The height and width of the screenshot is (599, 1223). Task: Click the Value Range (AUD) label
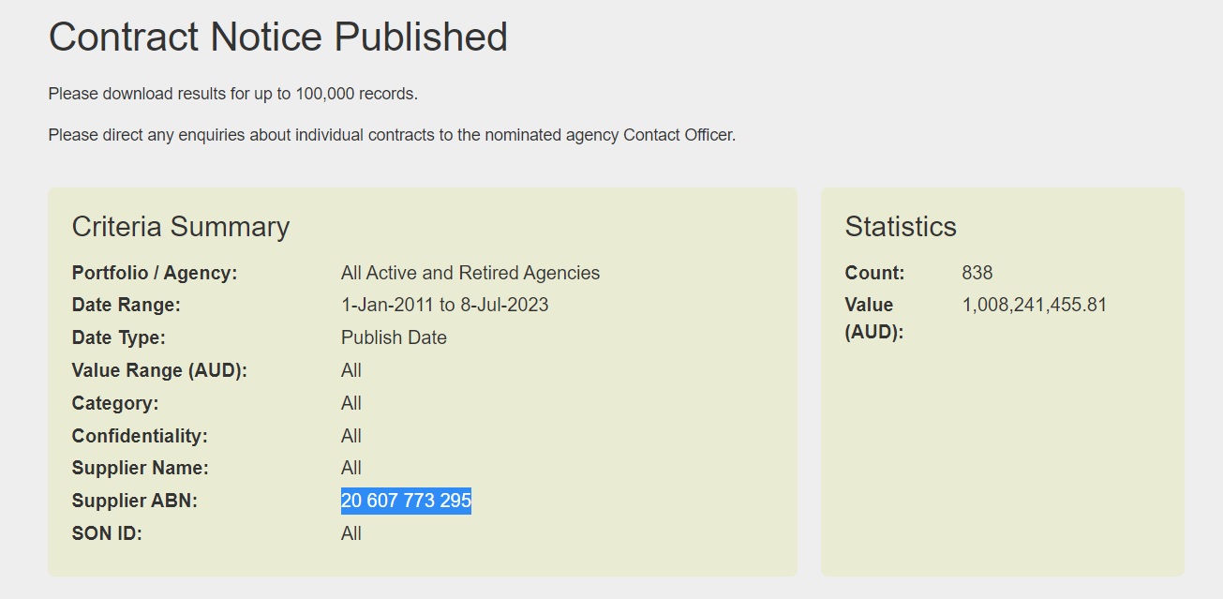[159, 370]
